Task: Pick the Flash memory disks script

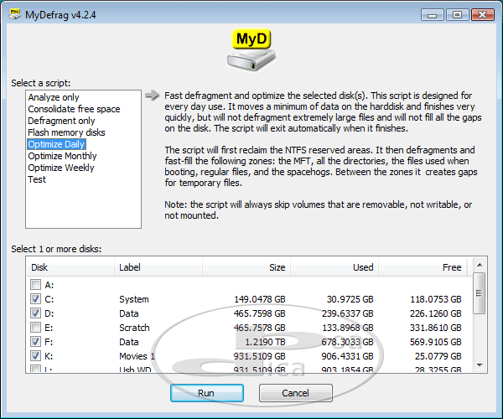Action: coord(66,132)
